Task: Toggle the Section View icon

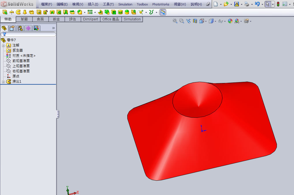Action: tap(195, 21)
